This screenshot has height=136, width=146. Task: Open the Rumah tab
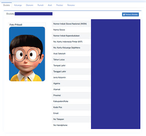[x=41, y=5]
